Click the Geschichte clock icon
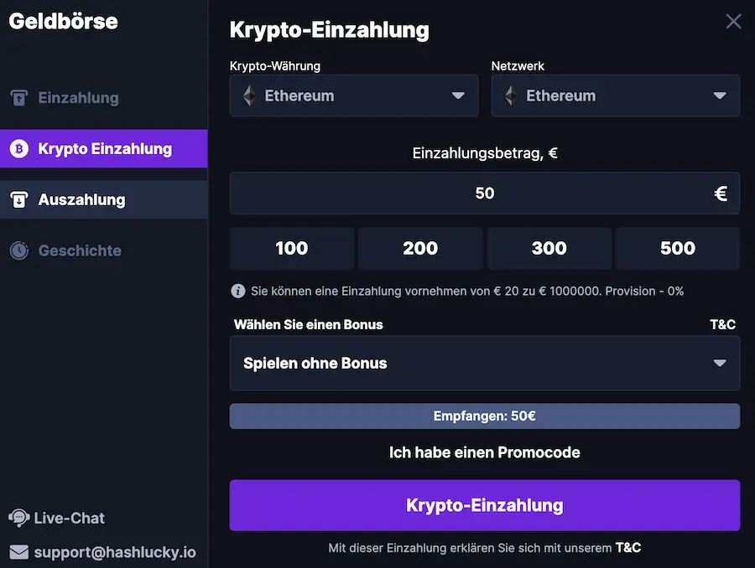The image size is (755, 568). click(x=18, y=250)
